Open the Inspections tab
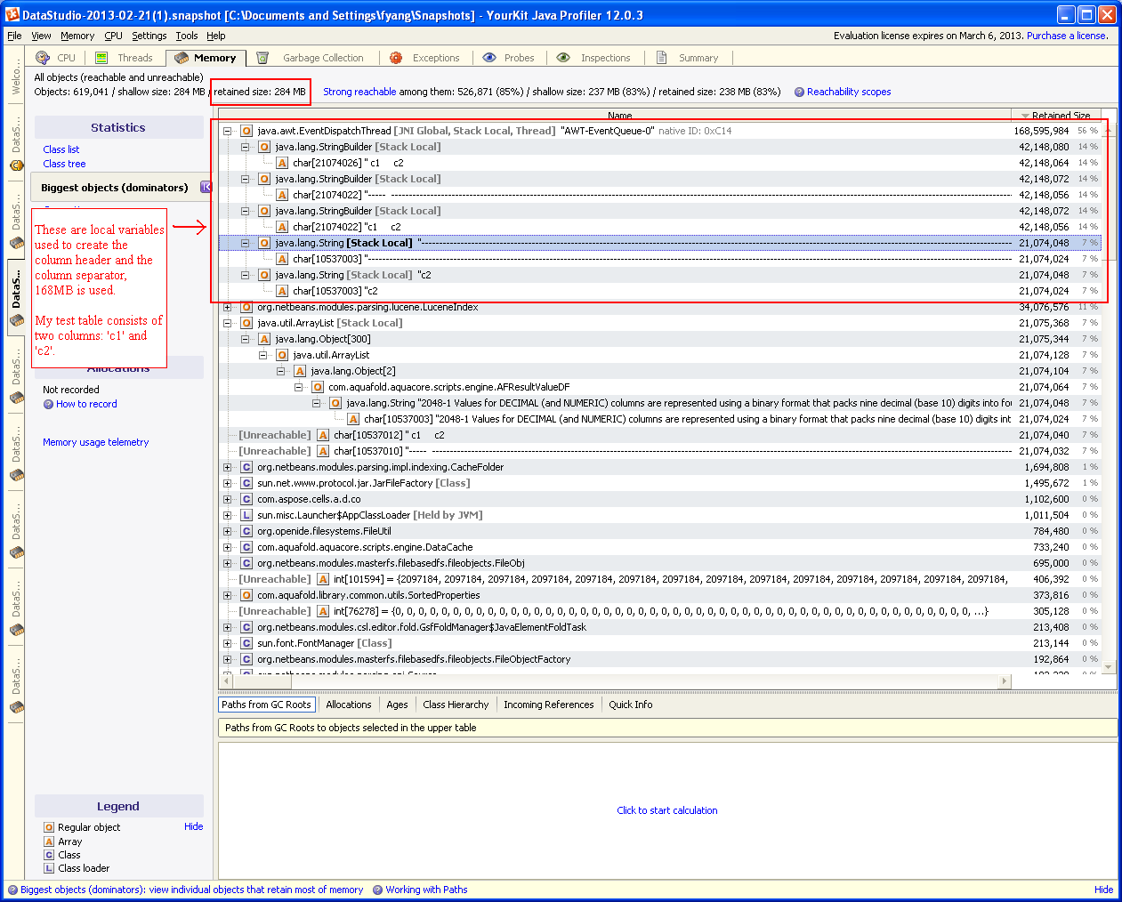Screen dimensions: 1122x902 593,58
